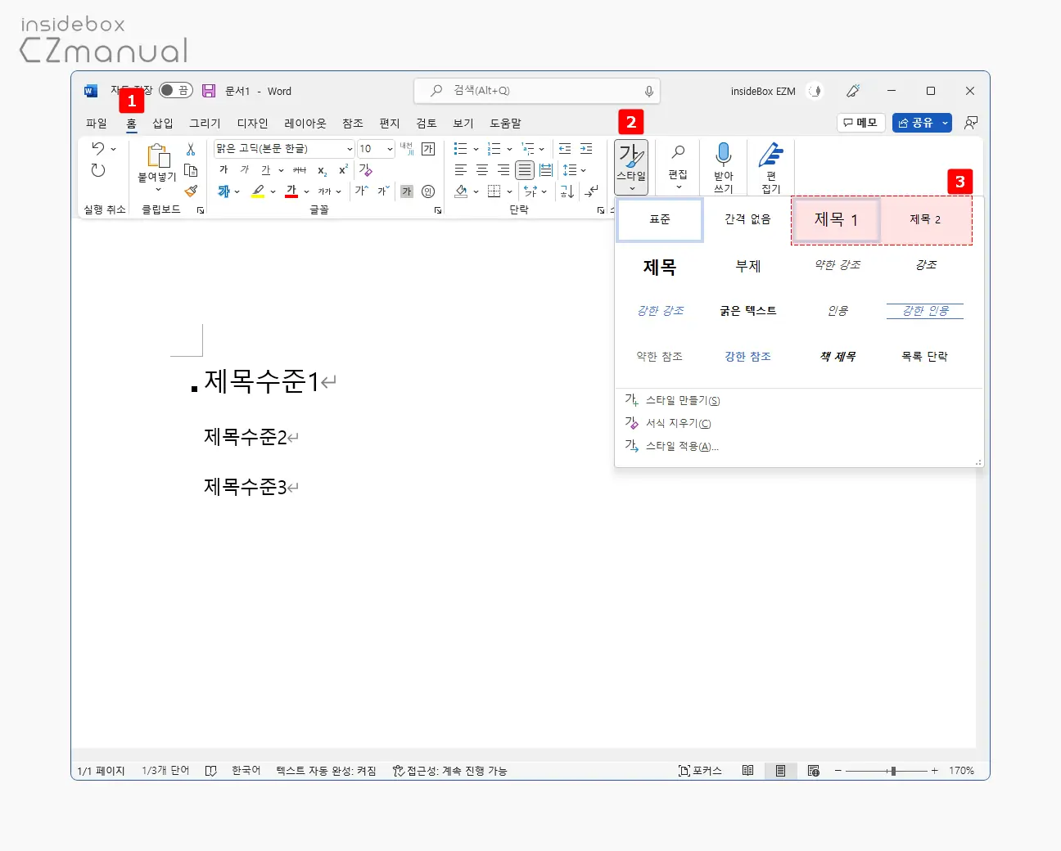1061x851 pixels.
Task: Click the Paste clipboard icon
Action: coord(157,155)
